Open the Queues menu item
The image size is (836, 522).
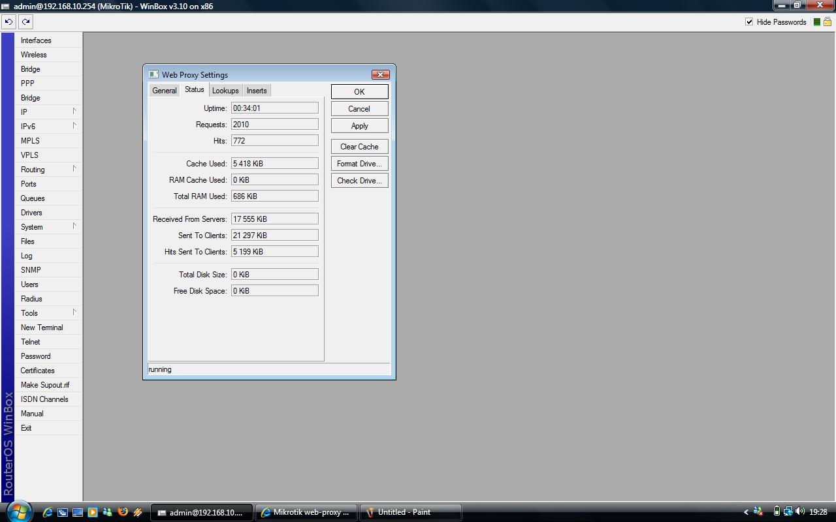coord(48,198)
